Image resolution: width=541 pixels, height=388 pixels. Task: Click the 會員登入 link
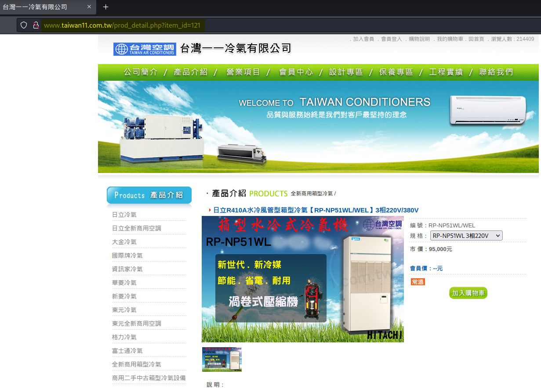pyautogui.click(x=391, y=39)
